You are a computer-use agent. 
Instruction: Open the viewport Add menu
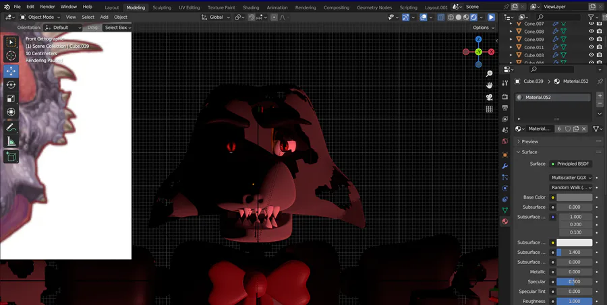104,17
